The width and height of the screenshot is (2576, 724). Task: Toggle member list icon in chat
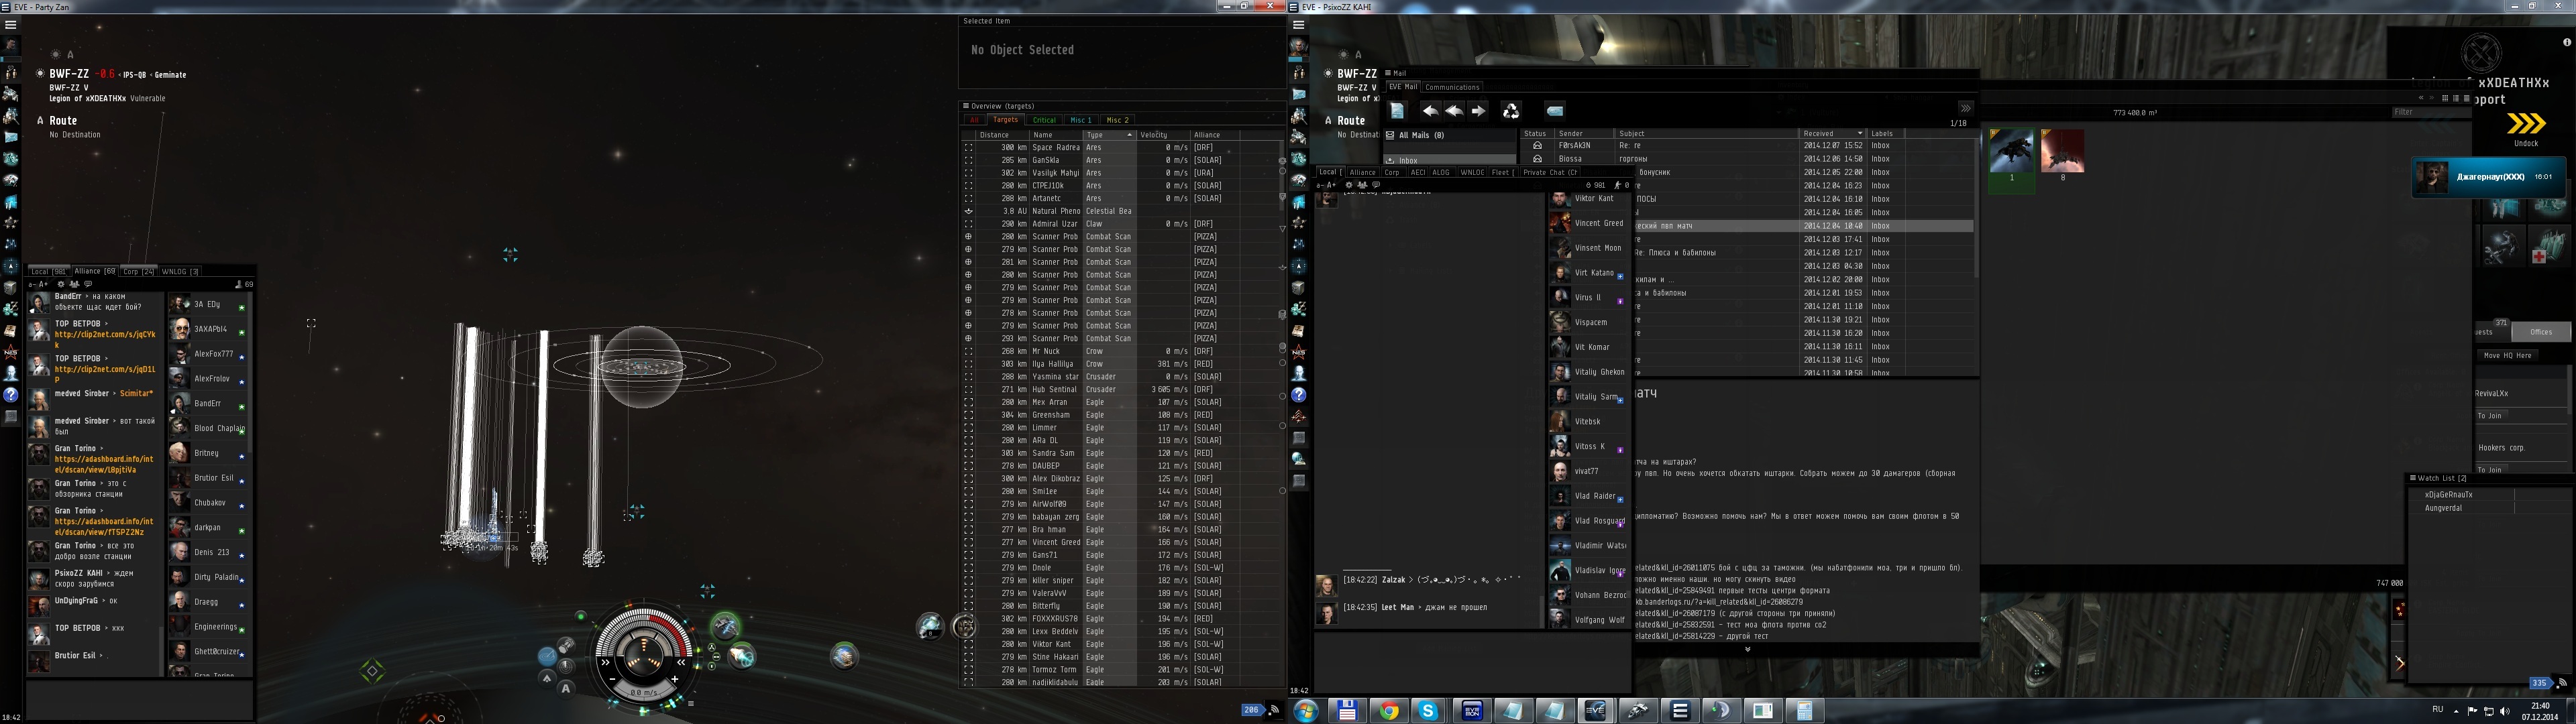(74, 284)
